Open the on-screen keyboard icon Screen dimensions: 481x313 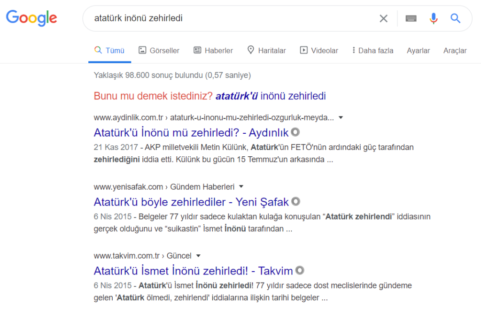[411, 18]
